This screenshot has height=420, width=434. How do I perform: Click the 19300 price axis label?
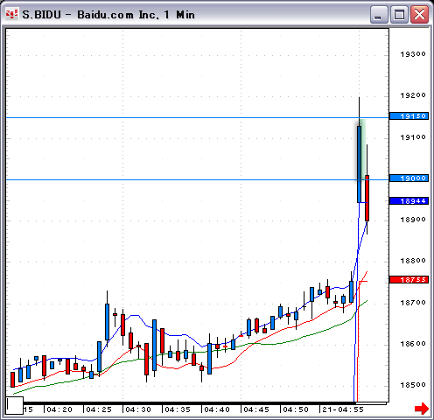coord(413,54)
